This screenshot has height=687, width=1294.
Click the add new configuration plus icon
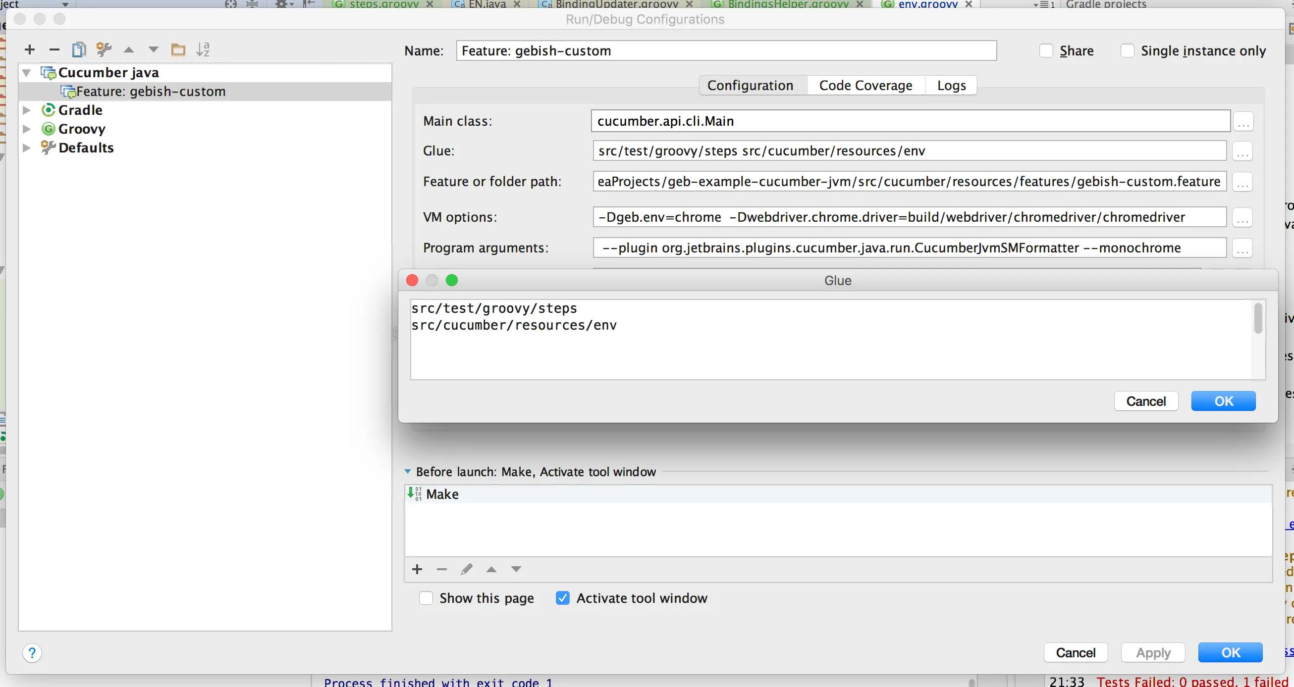pos(30,49)
